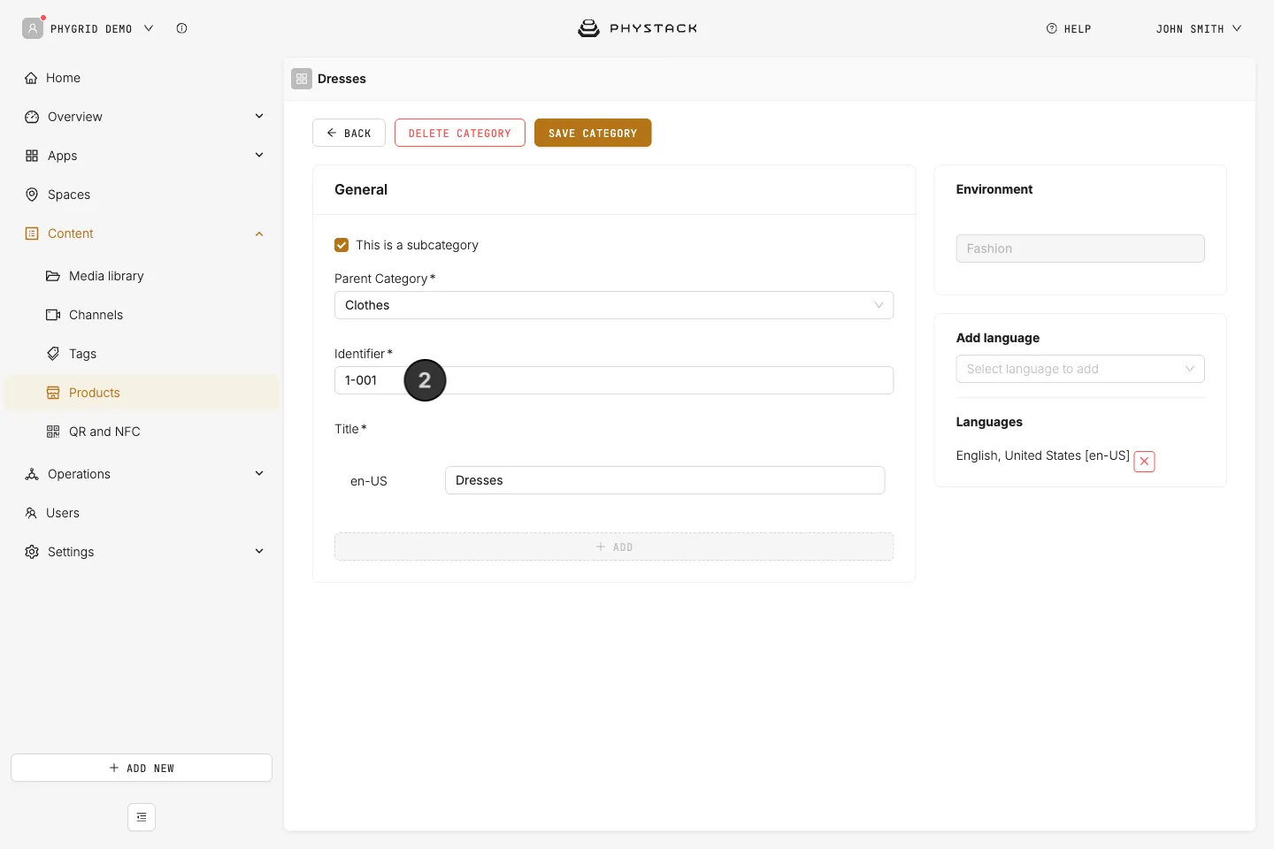
Task: Click the Add New button in the sidebar
Action: click(x=142, y=768)
